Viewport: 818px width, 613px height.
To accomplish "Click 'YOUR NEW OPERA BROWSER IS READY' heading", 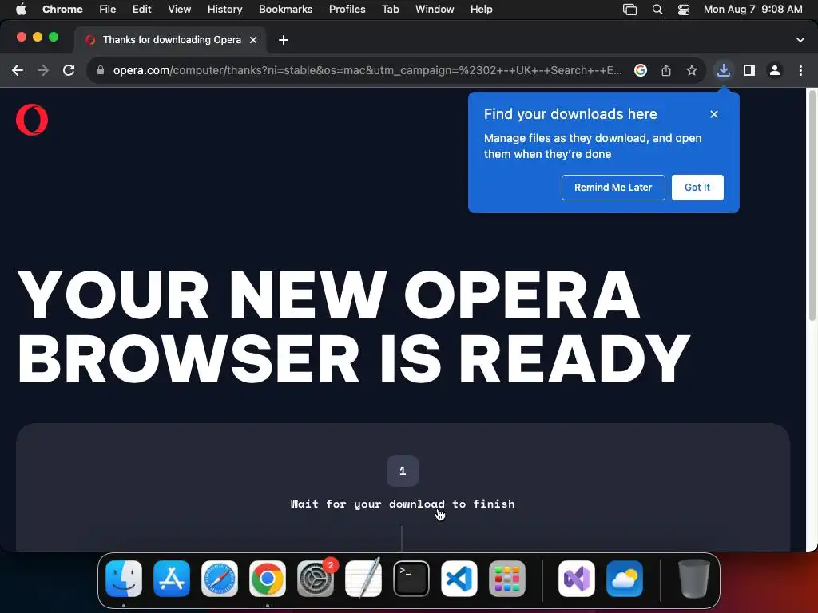I will pos(354,326).
